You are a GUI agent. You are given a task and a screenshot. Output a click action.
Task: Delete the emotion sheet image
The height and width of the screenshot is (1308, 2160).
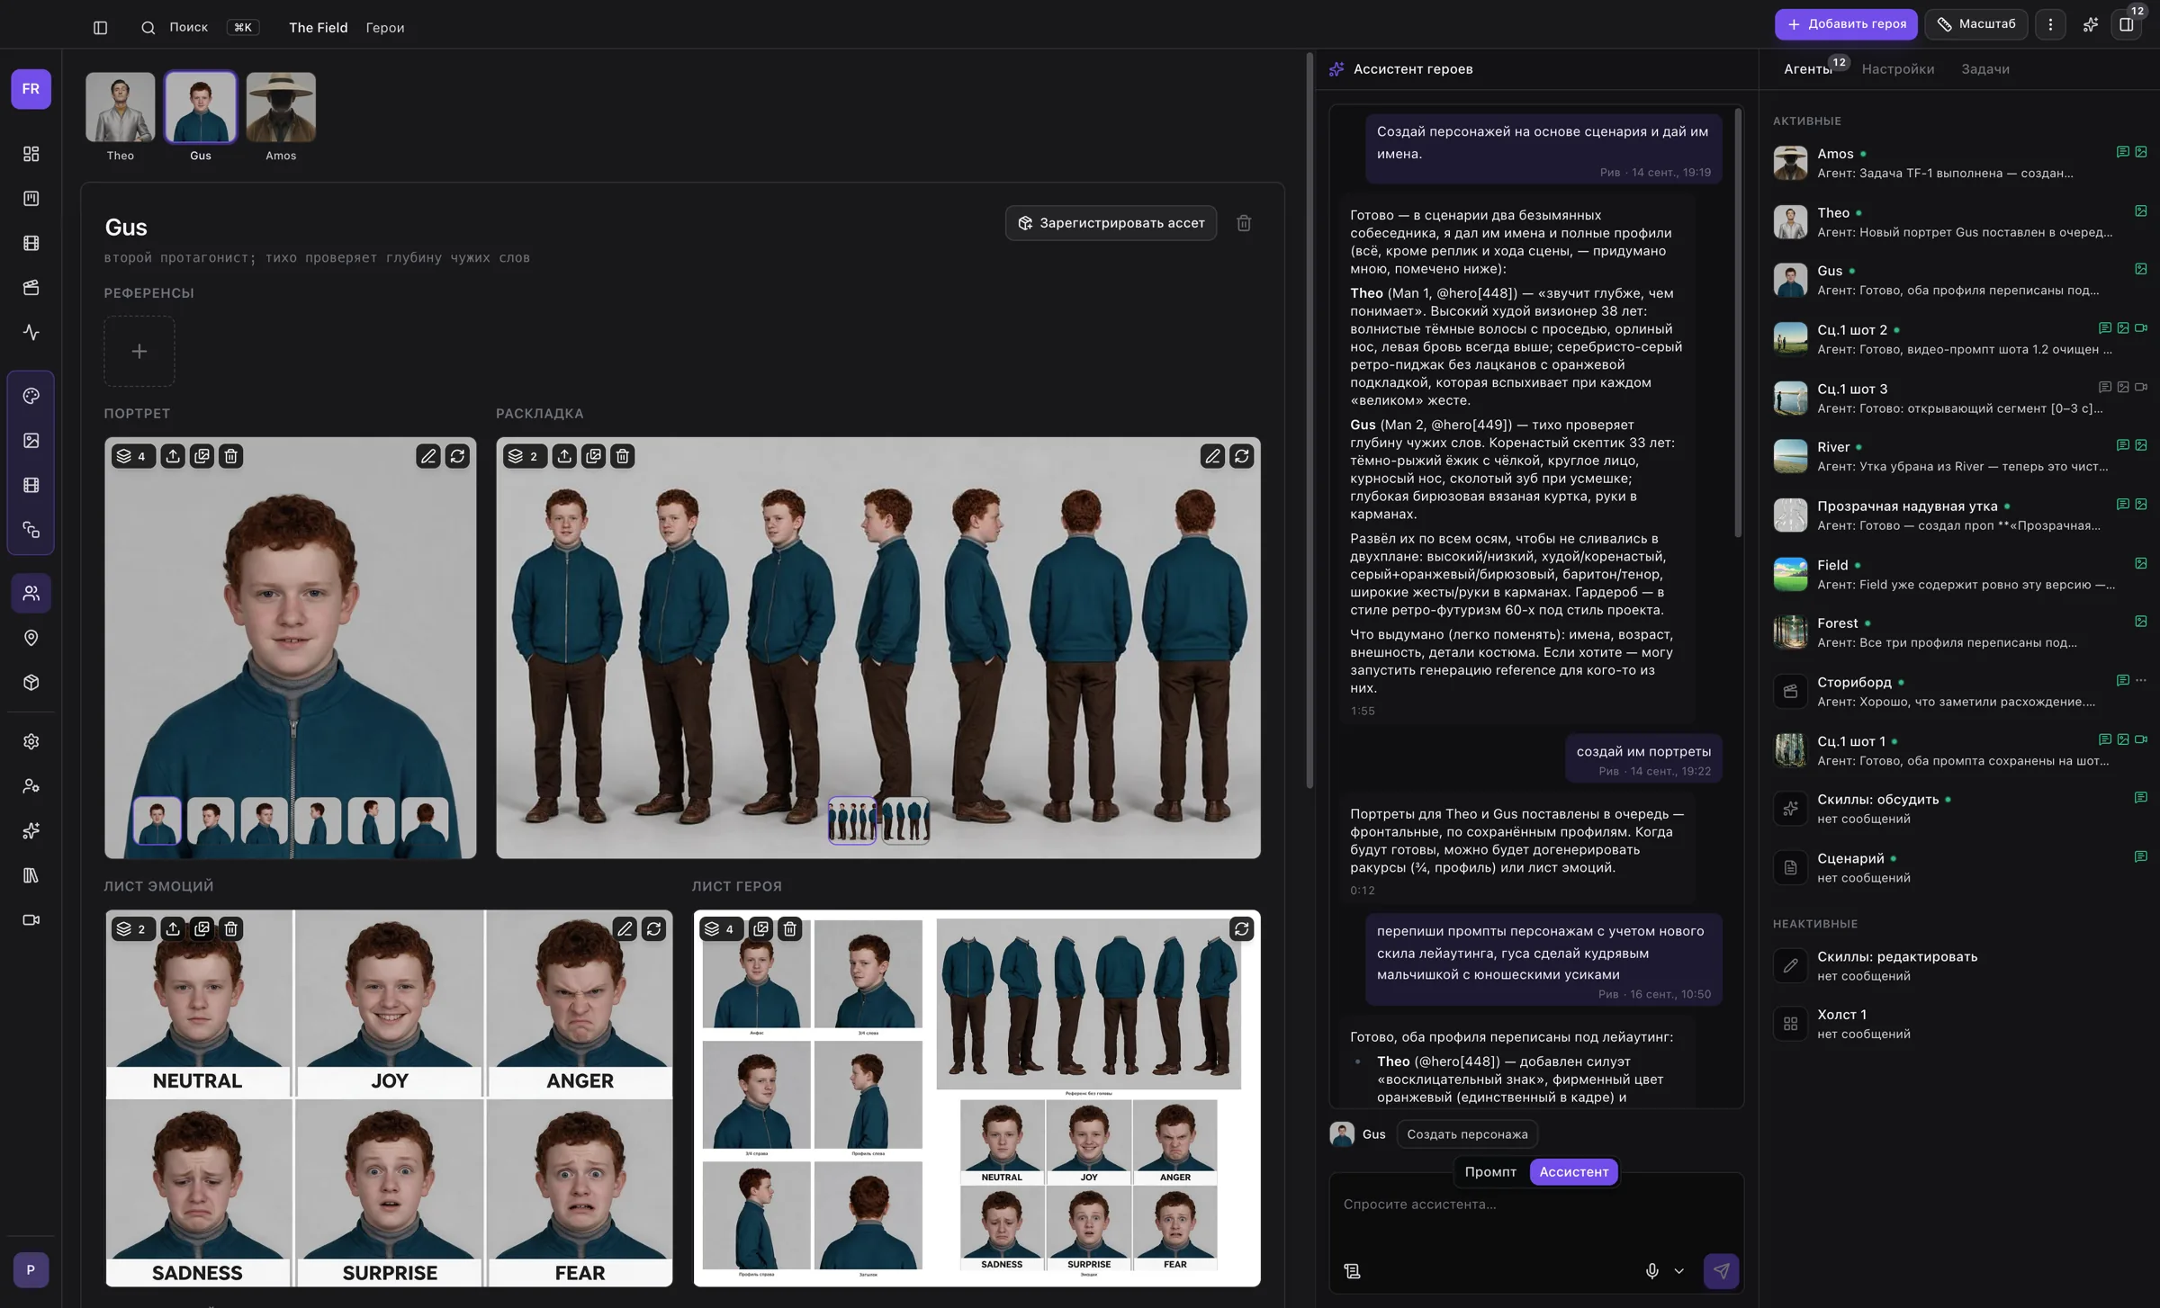(x=230, y=928)
